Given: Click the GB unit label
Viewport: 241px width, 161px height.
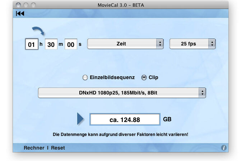Looking at the screenshot, I should tap(167, 119).
